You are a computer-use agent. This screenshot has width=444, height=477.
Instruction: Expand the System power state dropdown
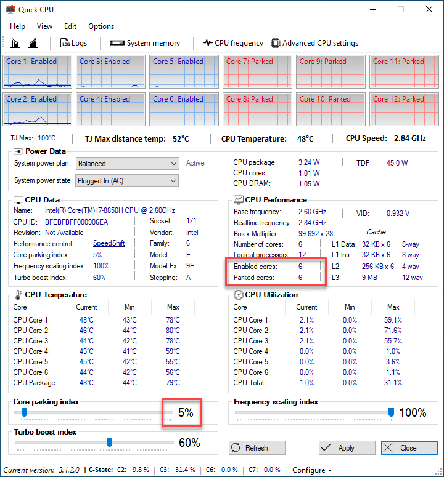pyautogui.click(x=127, y=181)
